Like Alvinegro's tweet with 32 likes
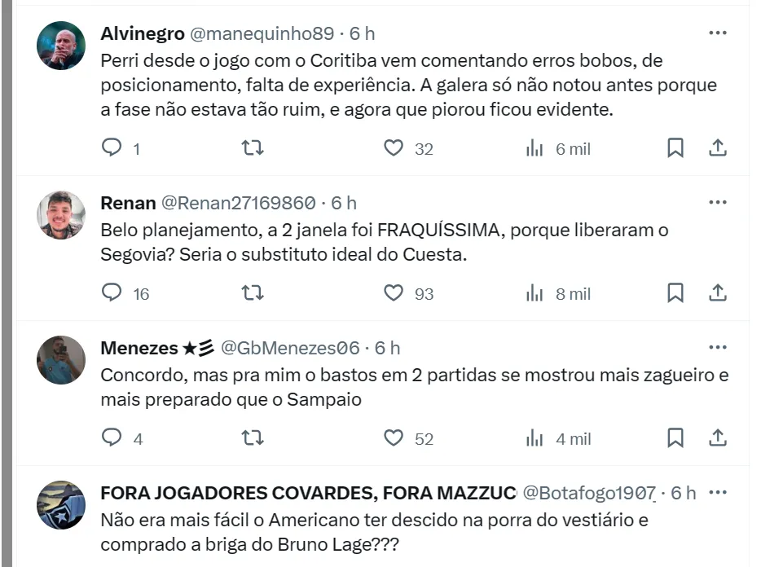783x567 pixels. point(394,148)
